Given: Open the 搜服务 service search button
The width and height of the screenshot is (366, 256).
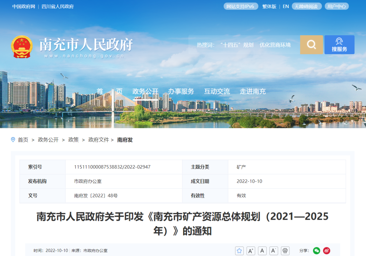Looking at the screenshot, I should coord(339,45).
